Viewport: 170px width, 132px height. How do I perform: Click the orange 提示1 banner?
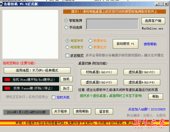click(114, 12)
